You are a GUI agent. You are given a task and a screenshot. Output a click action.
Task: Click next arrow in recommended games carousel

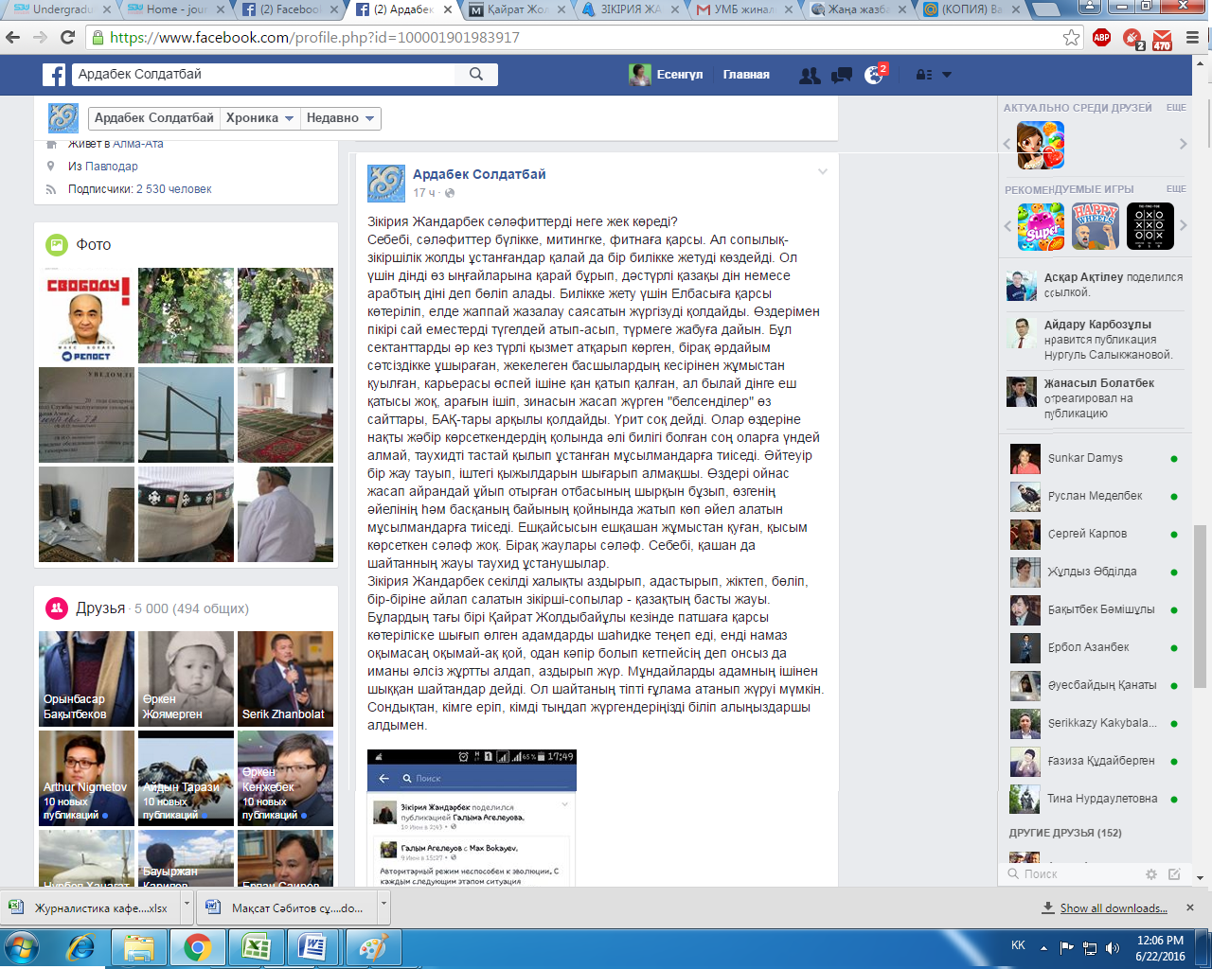pyautogui.click(x=1183, y=225)
